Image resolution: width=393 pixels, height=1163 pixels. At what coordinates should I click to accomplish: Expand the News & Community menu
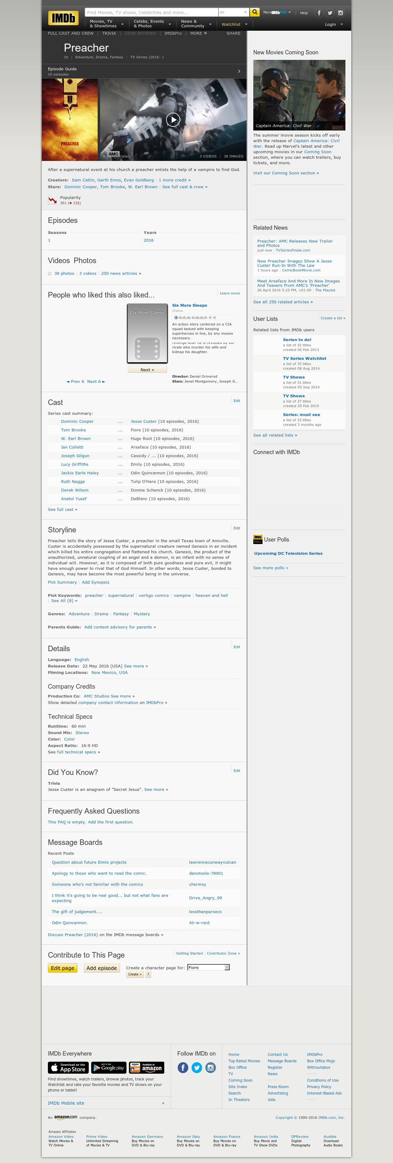click(196, 24)
